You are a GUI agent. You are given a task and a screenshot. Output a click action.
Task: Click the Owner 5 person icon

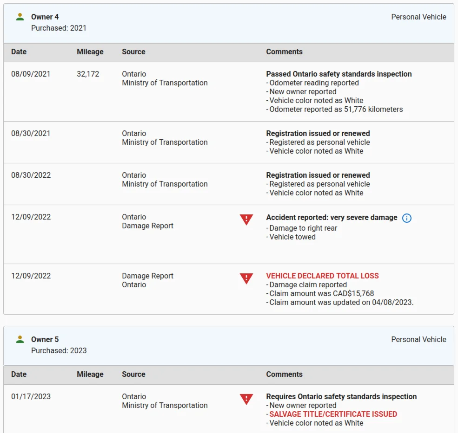click(20, 339)
